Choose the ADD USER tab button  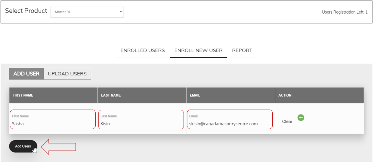(26, 74)
